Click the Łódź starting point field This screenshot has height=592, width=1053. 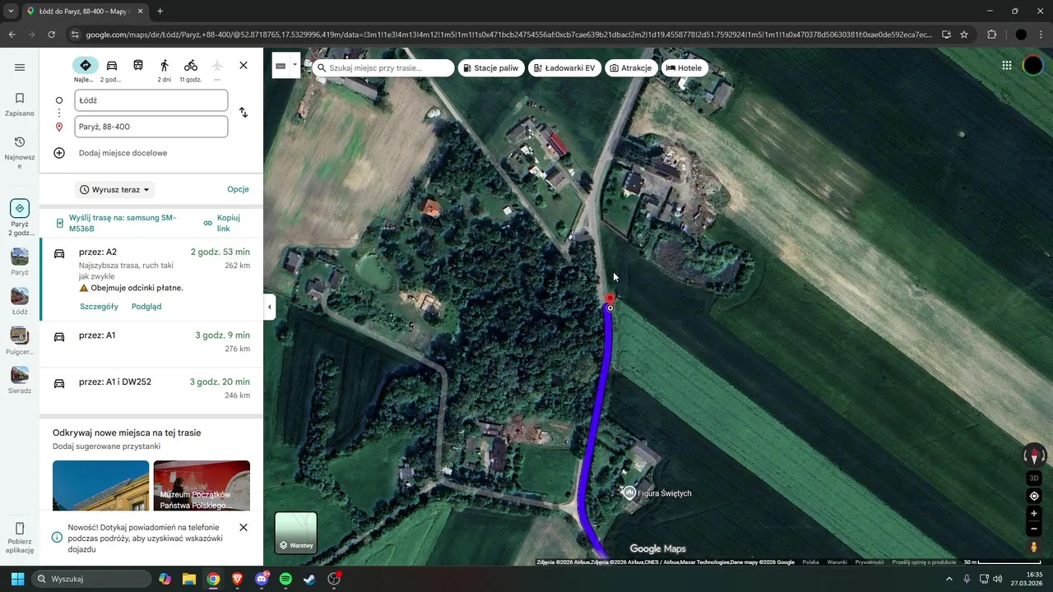[x=151, y=100]
